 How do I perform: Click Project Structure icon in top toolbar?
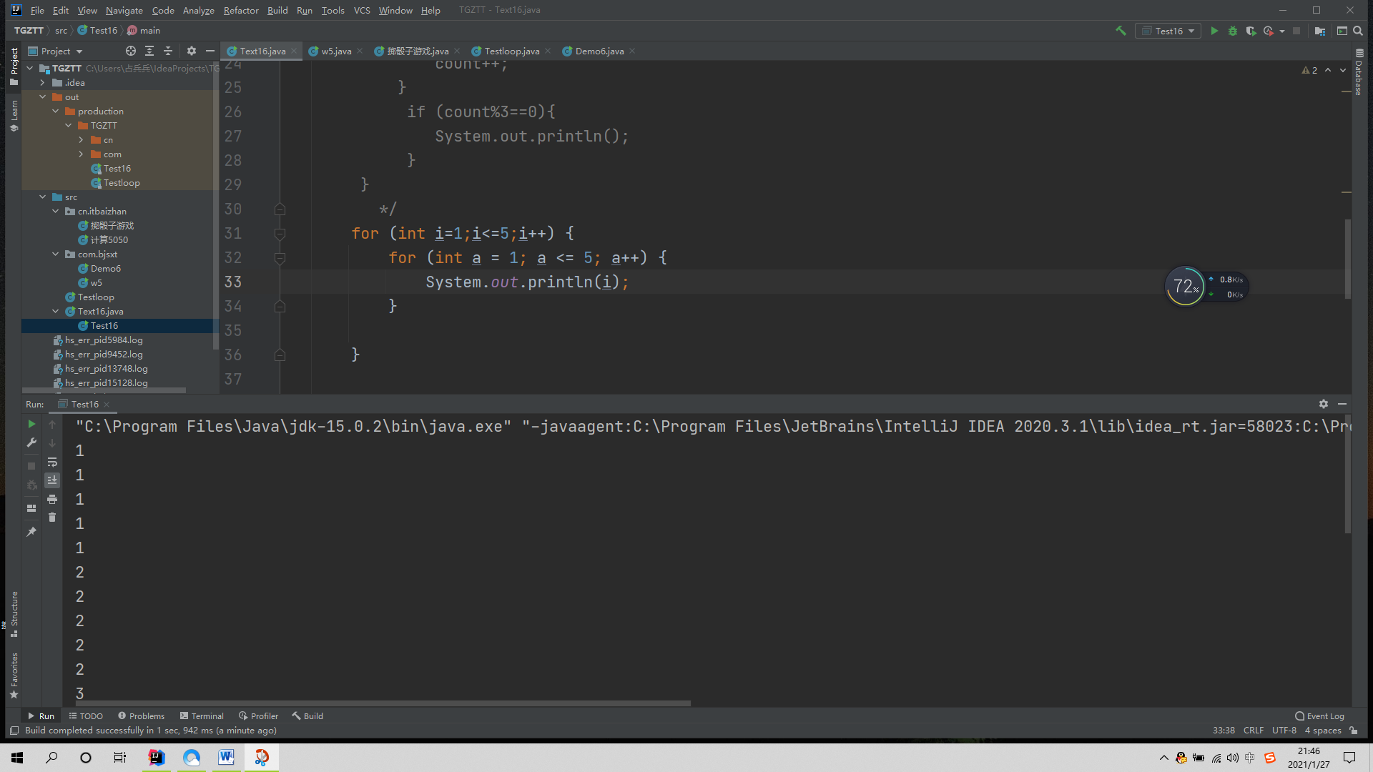pyautogui.click(x=1320, y=31)
